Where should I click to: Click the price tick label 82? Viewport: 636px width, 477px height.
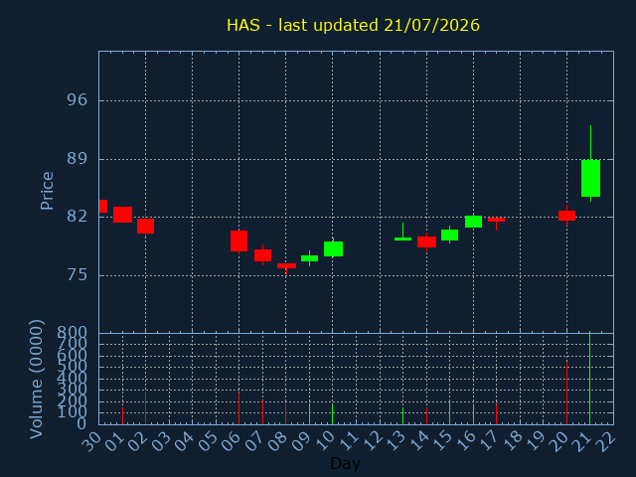click(x=78, y=217)
